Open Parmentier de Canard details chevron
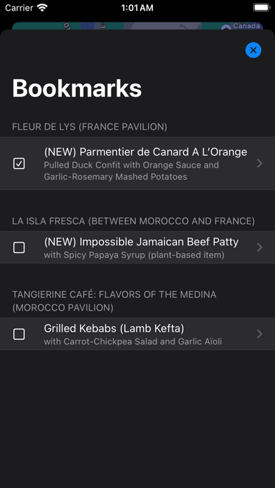This screenshot has width=275, height=488. tap(260, 163)
